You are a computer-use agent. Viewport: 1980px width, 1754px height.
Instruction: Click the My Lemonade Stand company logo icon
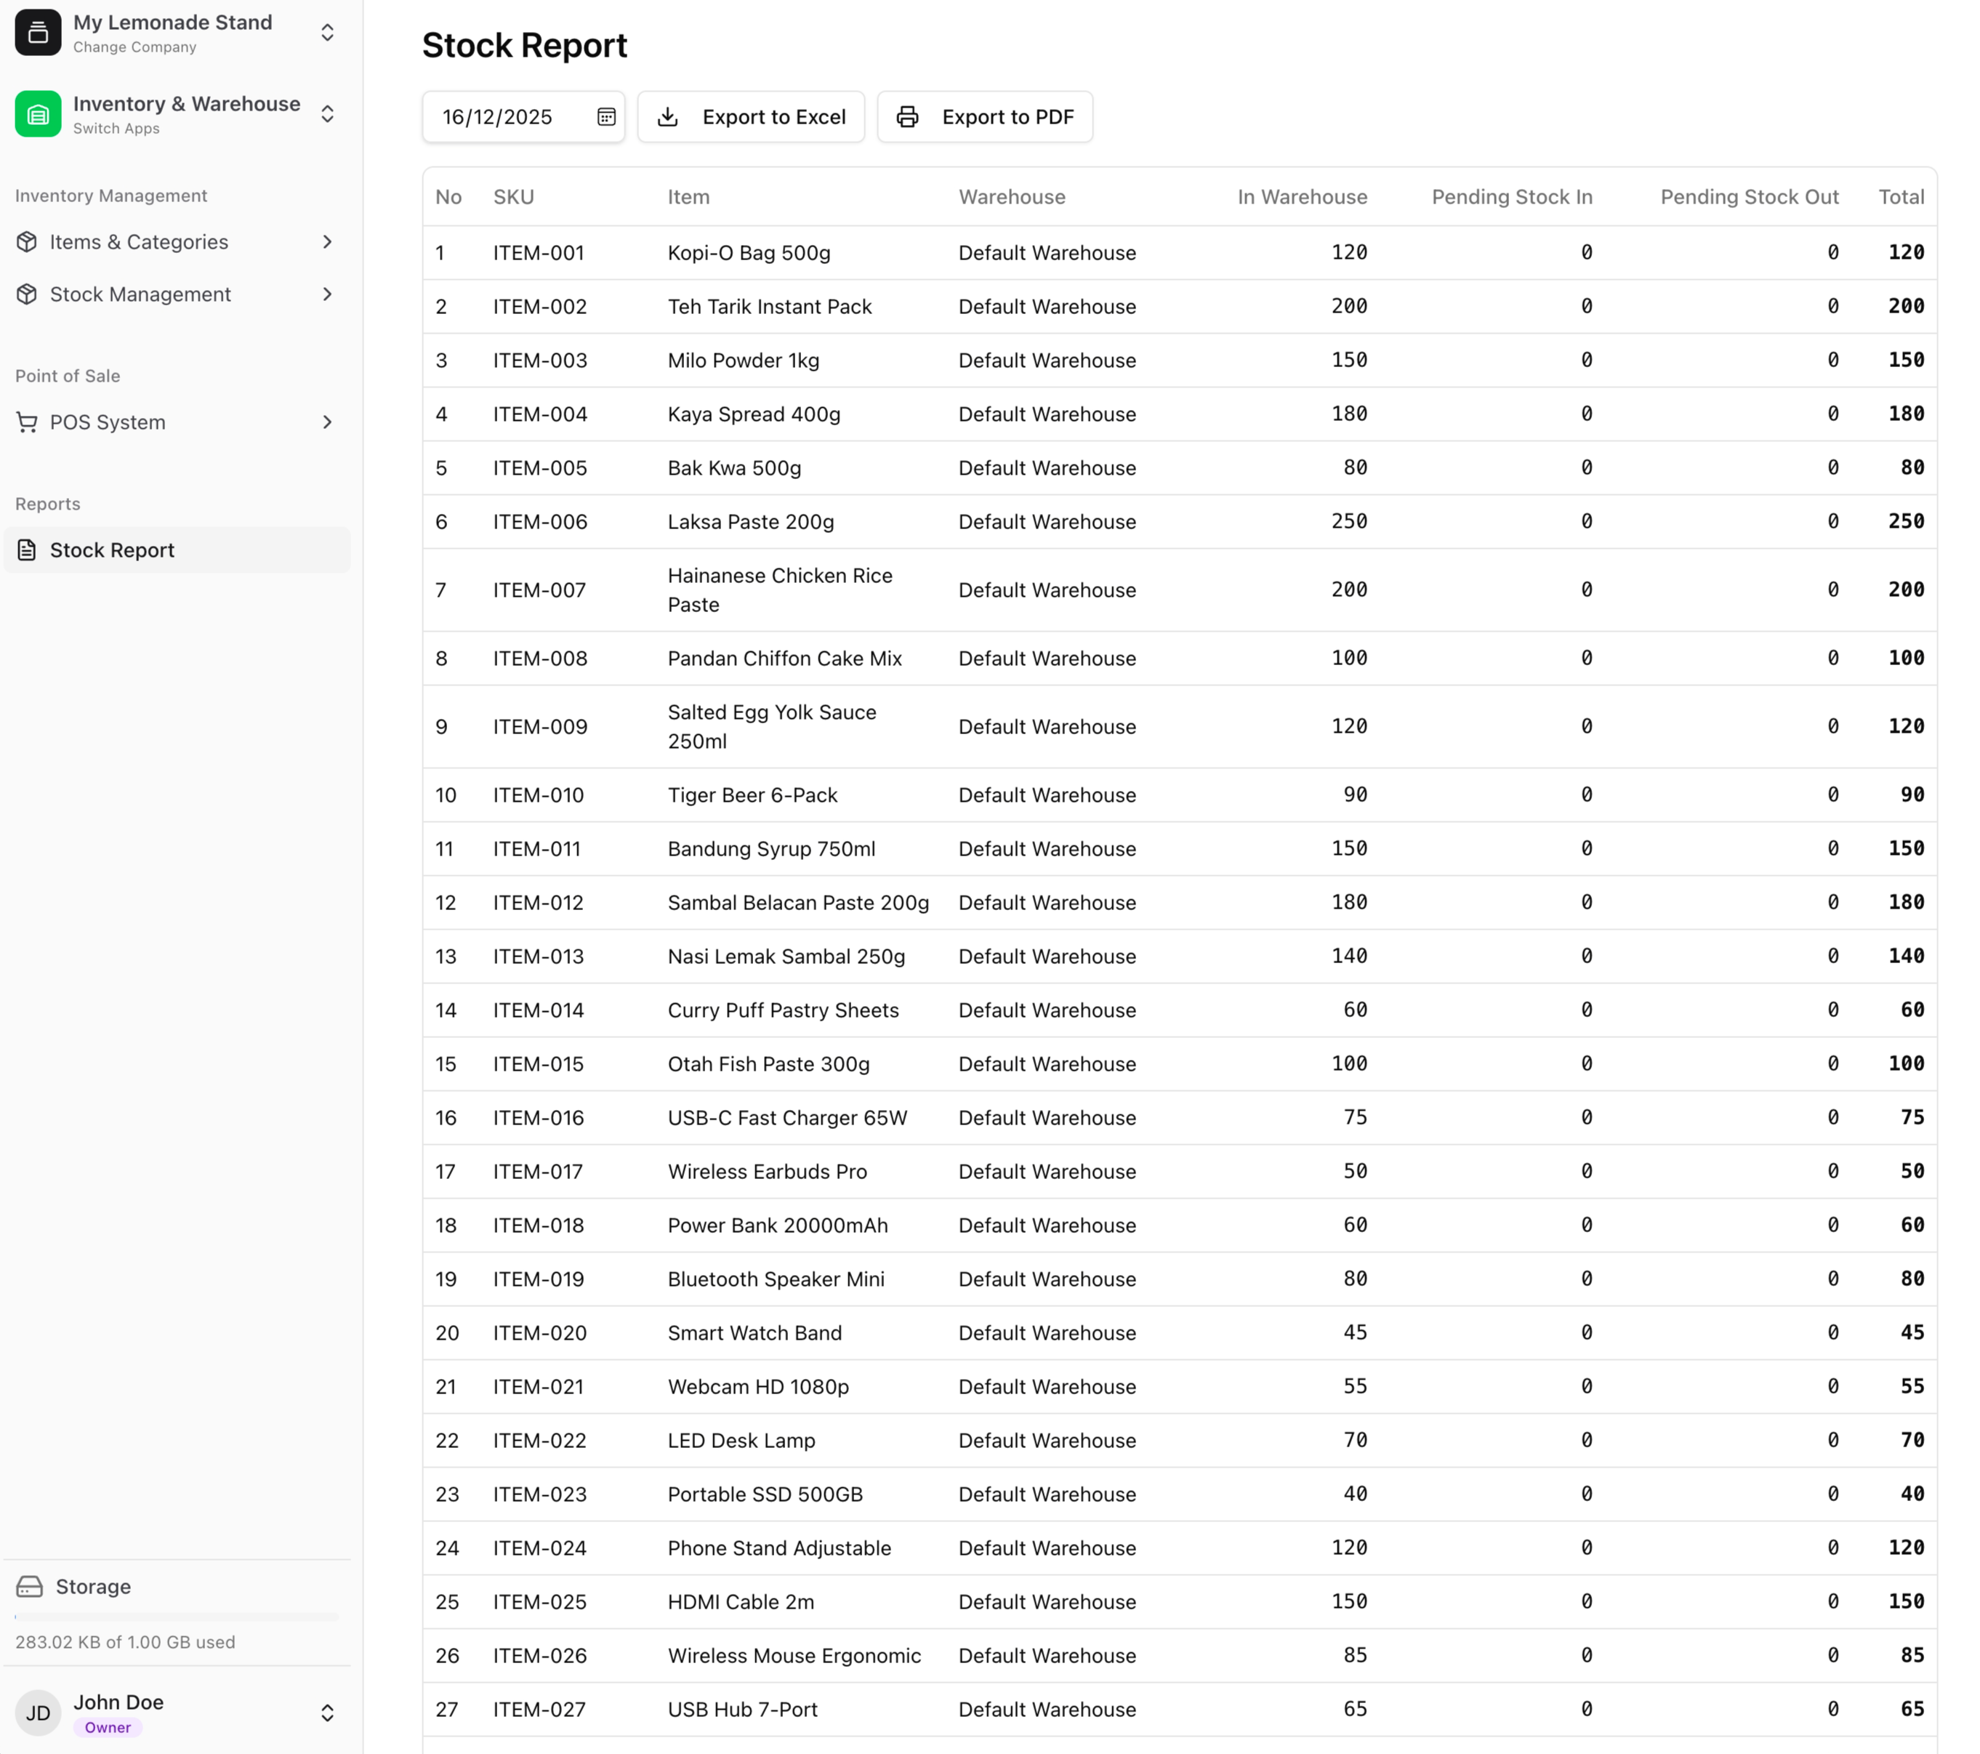point(38,32)
